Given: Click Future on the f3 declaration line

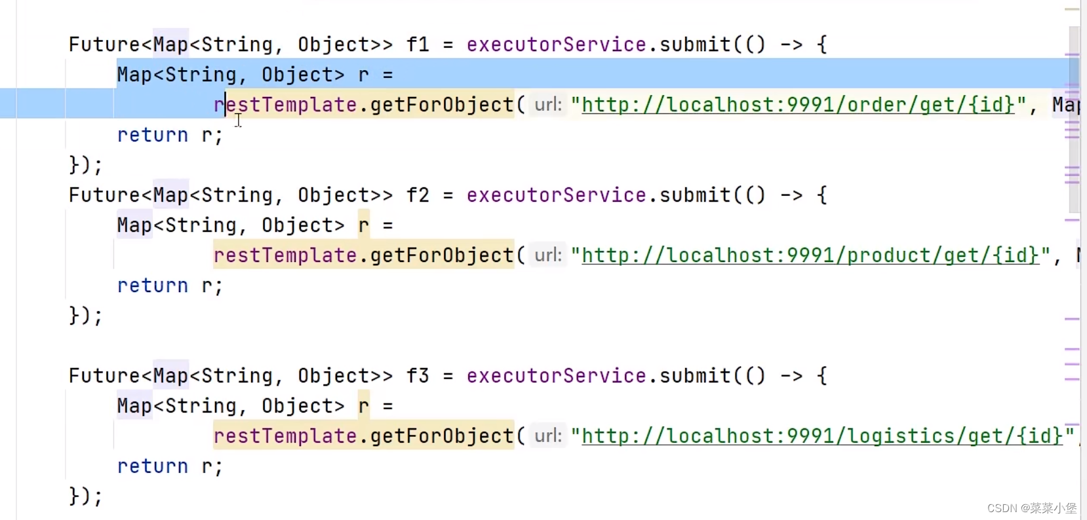Looking at the screenshot, I should (105, 376).
